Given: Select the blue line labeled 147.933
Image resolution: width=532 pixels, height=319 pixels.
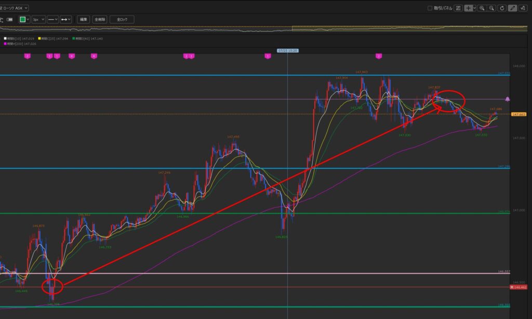Looking at the screenshot, I should pyautogui.click(x=255, y=75).
